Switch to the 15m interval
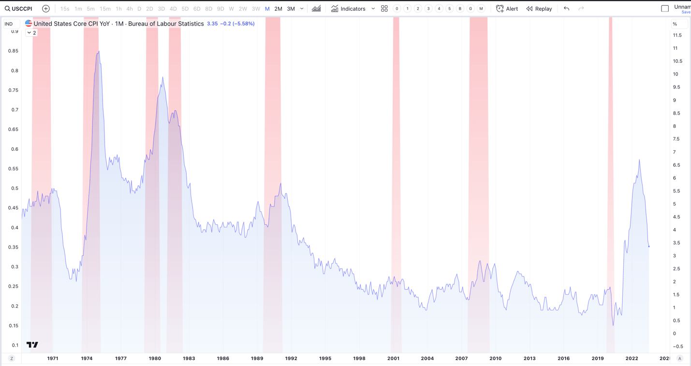The height and width of the screenshot is (366, 691). (x=105, y=9)
